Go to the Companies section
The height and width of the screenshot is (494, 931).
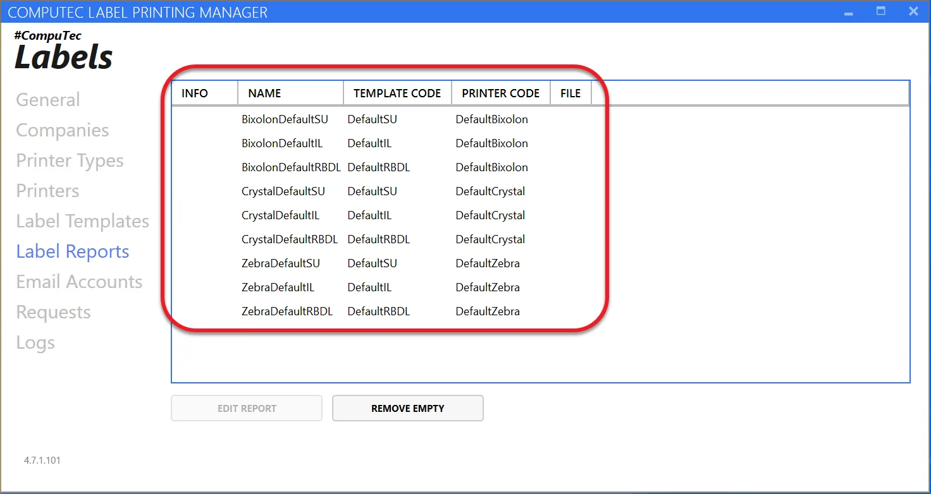pyautogui.click(x=63, y=130)
